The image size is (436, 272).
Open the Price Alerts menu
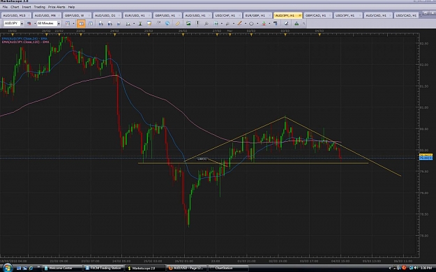coord(57,7)
